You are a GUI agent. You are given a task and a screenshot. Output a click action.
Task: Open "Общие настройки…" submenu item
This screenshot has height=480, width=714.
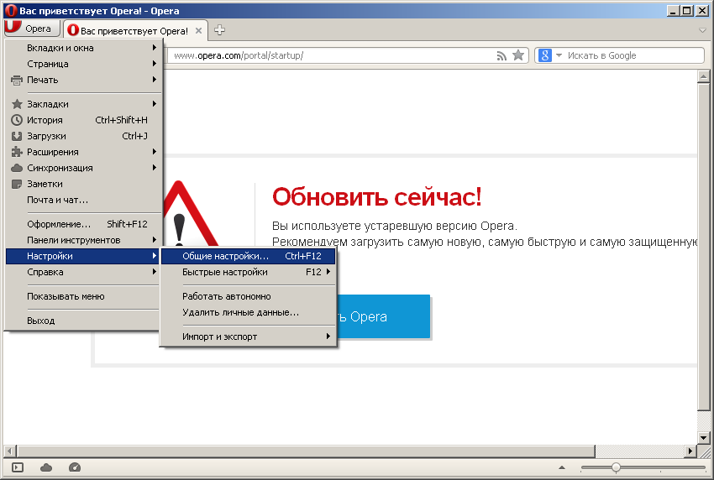[248, 256]
